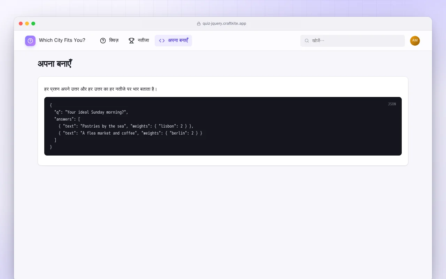
Task: Click the description sentence starting हर प्रश्न
Action: [x=101, y=89]
